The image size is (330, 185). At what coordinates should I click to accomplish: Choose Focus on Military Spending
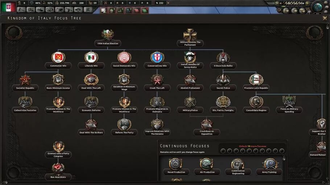tap(289, 105)
